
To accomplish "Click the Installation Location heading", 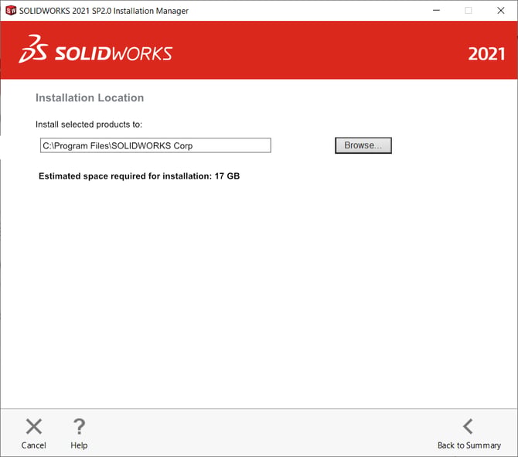I will click(x=90, y=98).
